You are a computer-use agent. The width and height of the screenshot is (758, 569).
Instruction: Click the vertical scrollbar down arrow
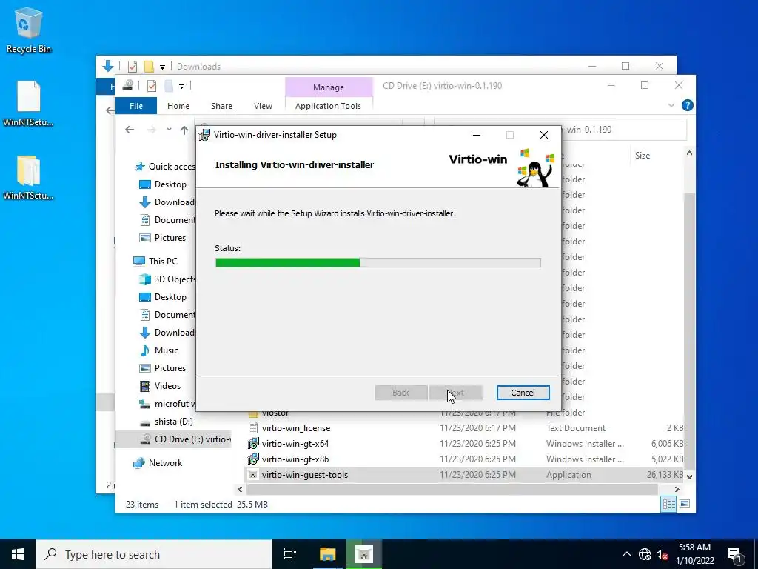pyautogui.click(x=689, y=476)
